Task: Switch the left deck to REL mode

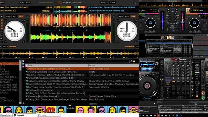Action: click(15, 17)
